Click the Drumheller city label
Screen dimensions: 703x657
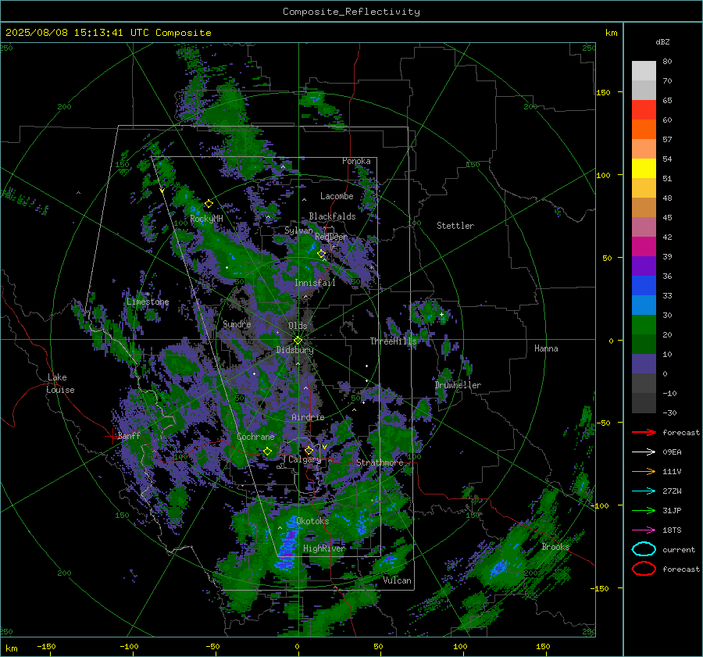coord(458,385)
